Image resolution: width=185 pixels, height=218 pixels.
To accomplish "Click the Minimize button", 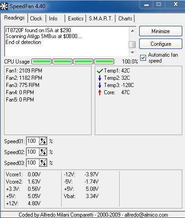I will tap(161, 31).
